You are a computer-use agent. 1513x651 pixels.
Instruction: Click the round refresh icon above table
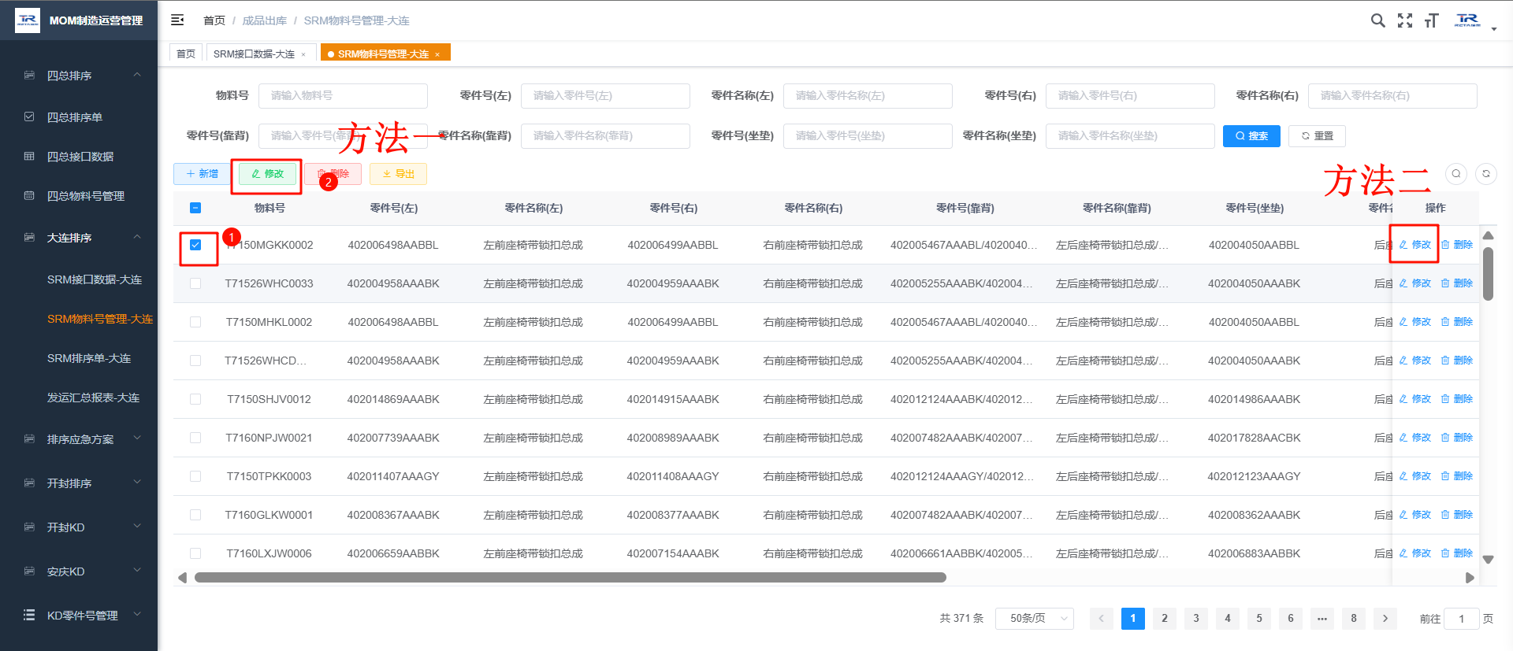1486,173
